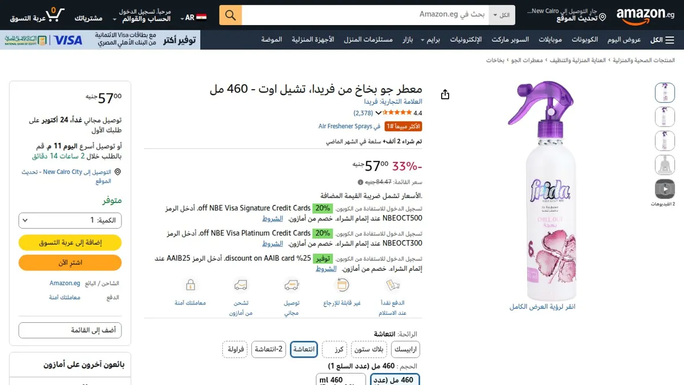The width and height of the screenshot is (684, 385).
Task: Select the فراولة scent option
Action: [235, 349]
